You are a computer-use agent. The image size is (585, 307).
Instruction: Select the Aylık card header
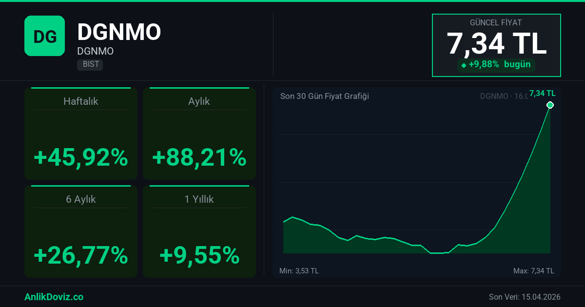(x=199, y=101)
